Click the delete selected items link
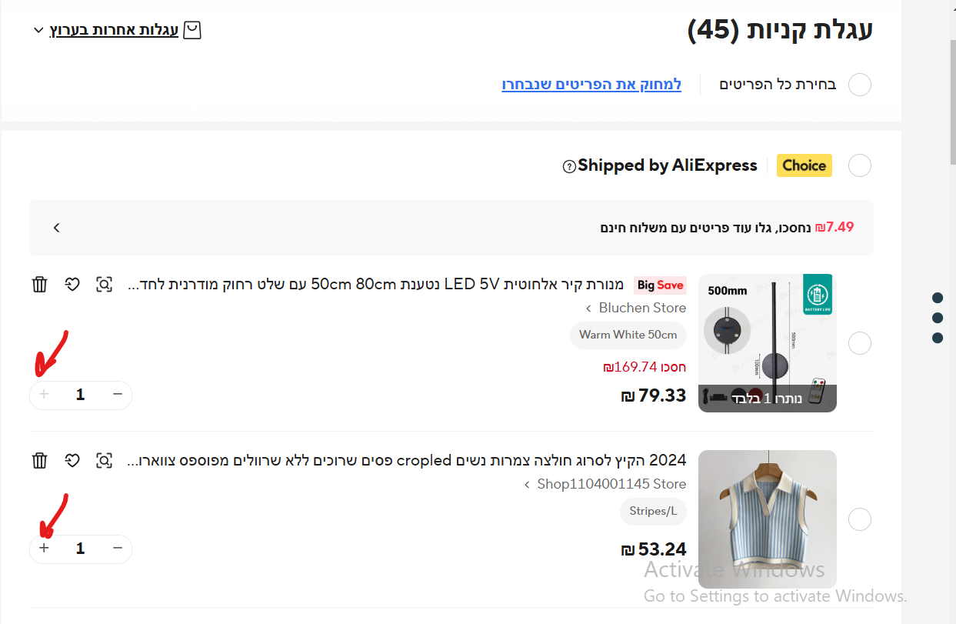The image size is (956, 624). click(591, 85)
